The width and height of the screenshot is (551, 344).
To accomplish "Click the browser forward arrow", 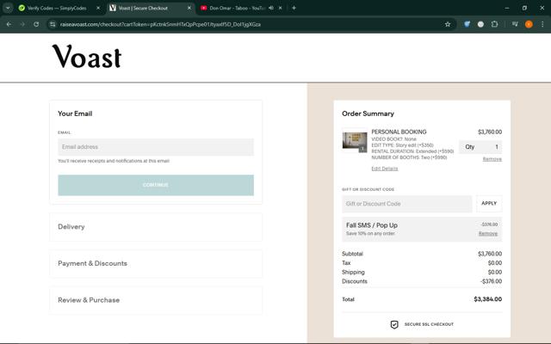I will 22,24.
